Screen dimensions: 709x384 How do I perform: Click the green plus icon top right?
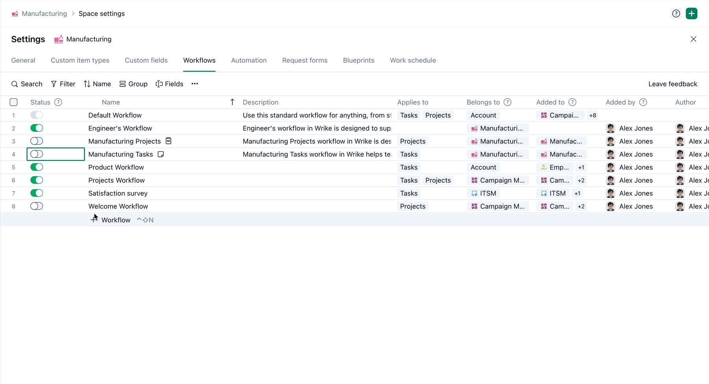click(692, 13)
